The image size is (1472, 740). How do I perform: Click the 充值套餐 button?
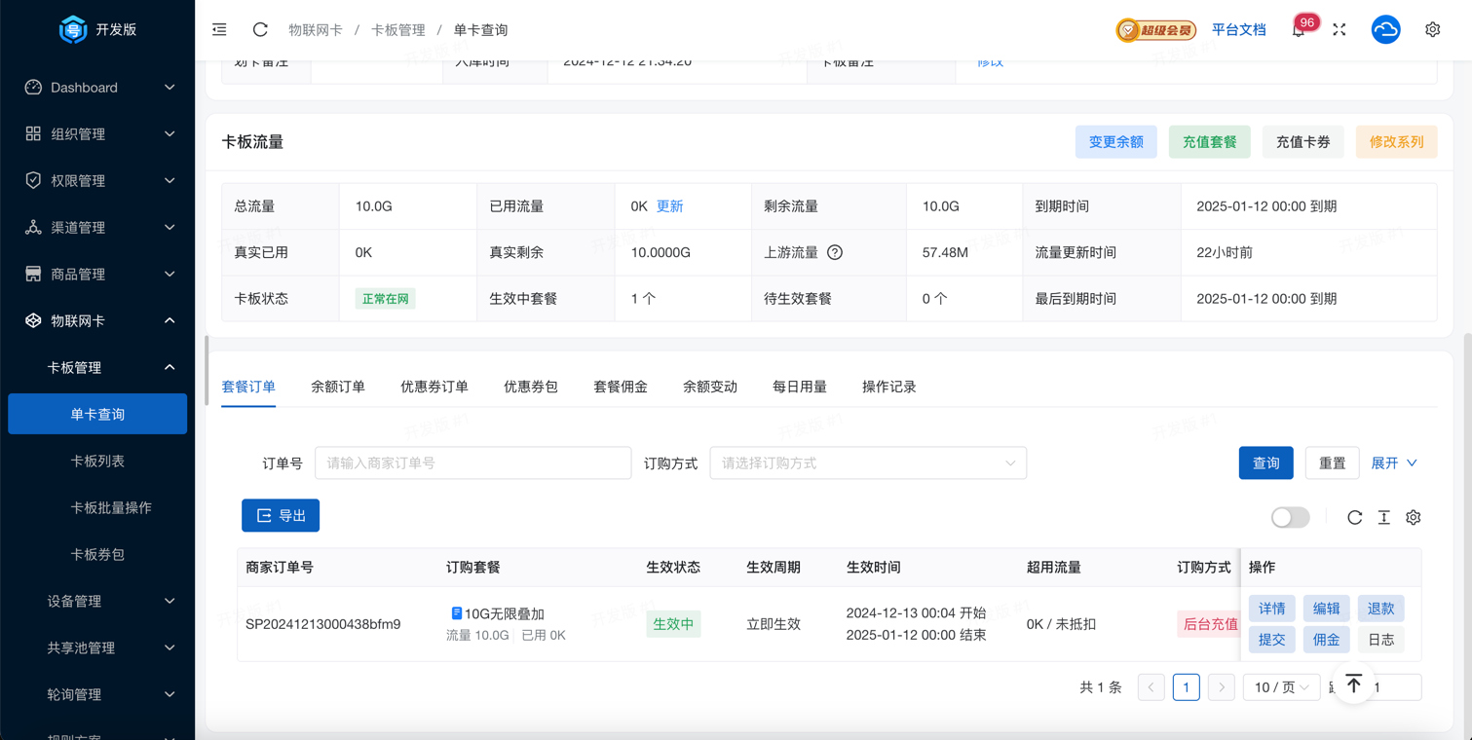click(1209, 142)
